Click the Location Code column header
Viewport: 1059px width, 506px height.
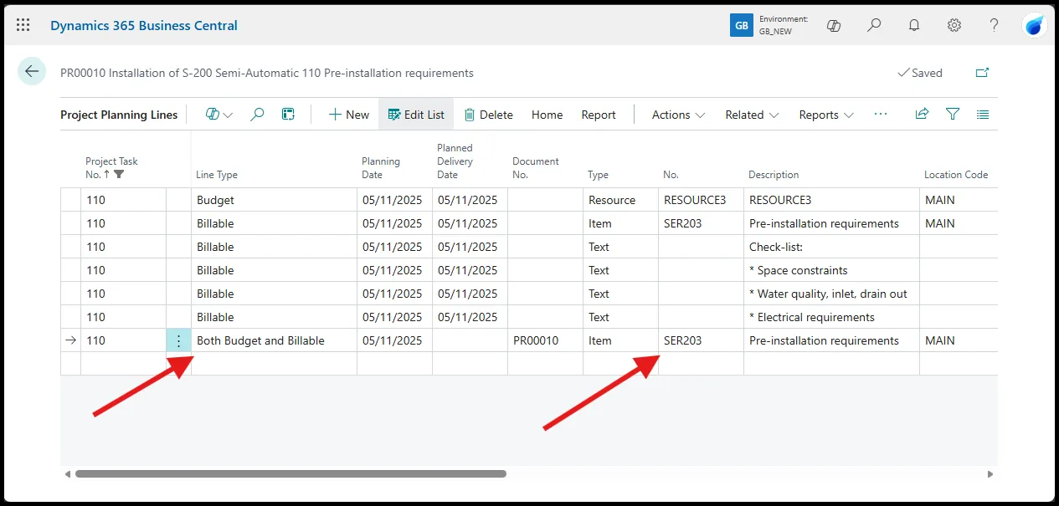coord(956,175)
